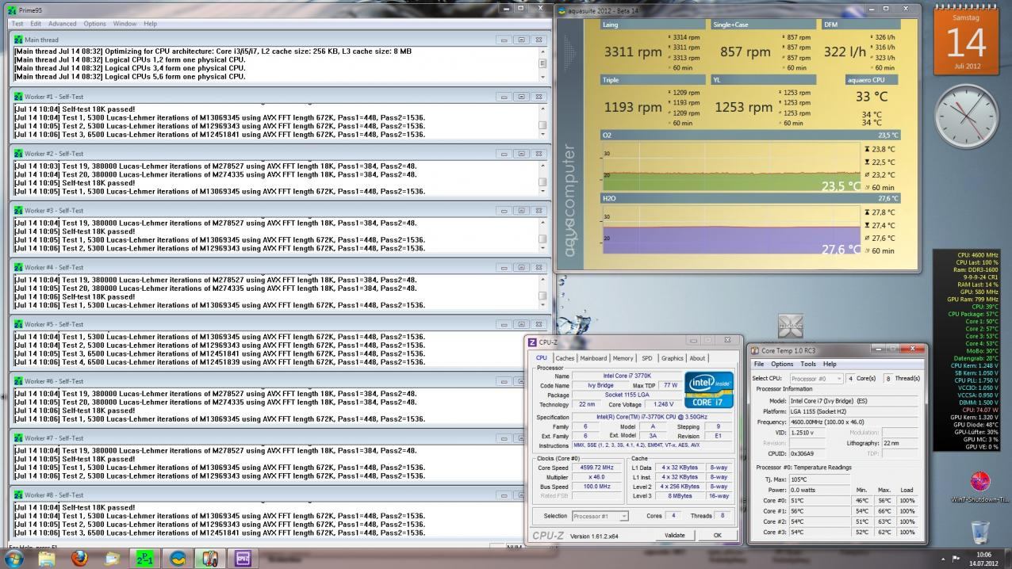Image resolution: width=1012 pixels, height=569 pixels.
Task: Click the H2O temperature graph in aquasuite
Action: 731,230
